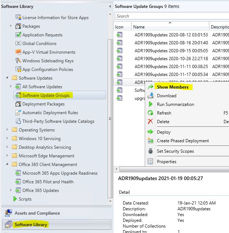Click the License Information for Store Apps icon

[18, 17]
